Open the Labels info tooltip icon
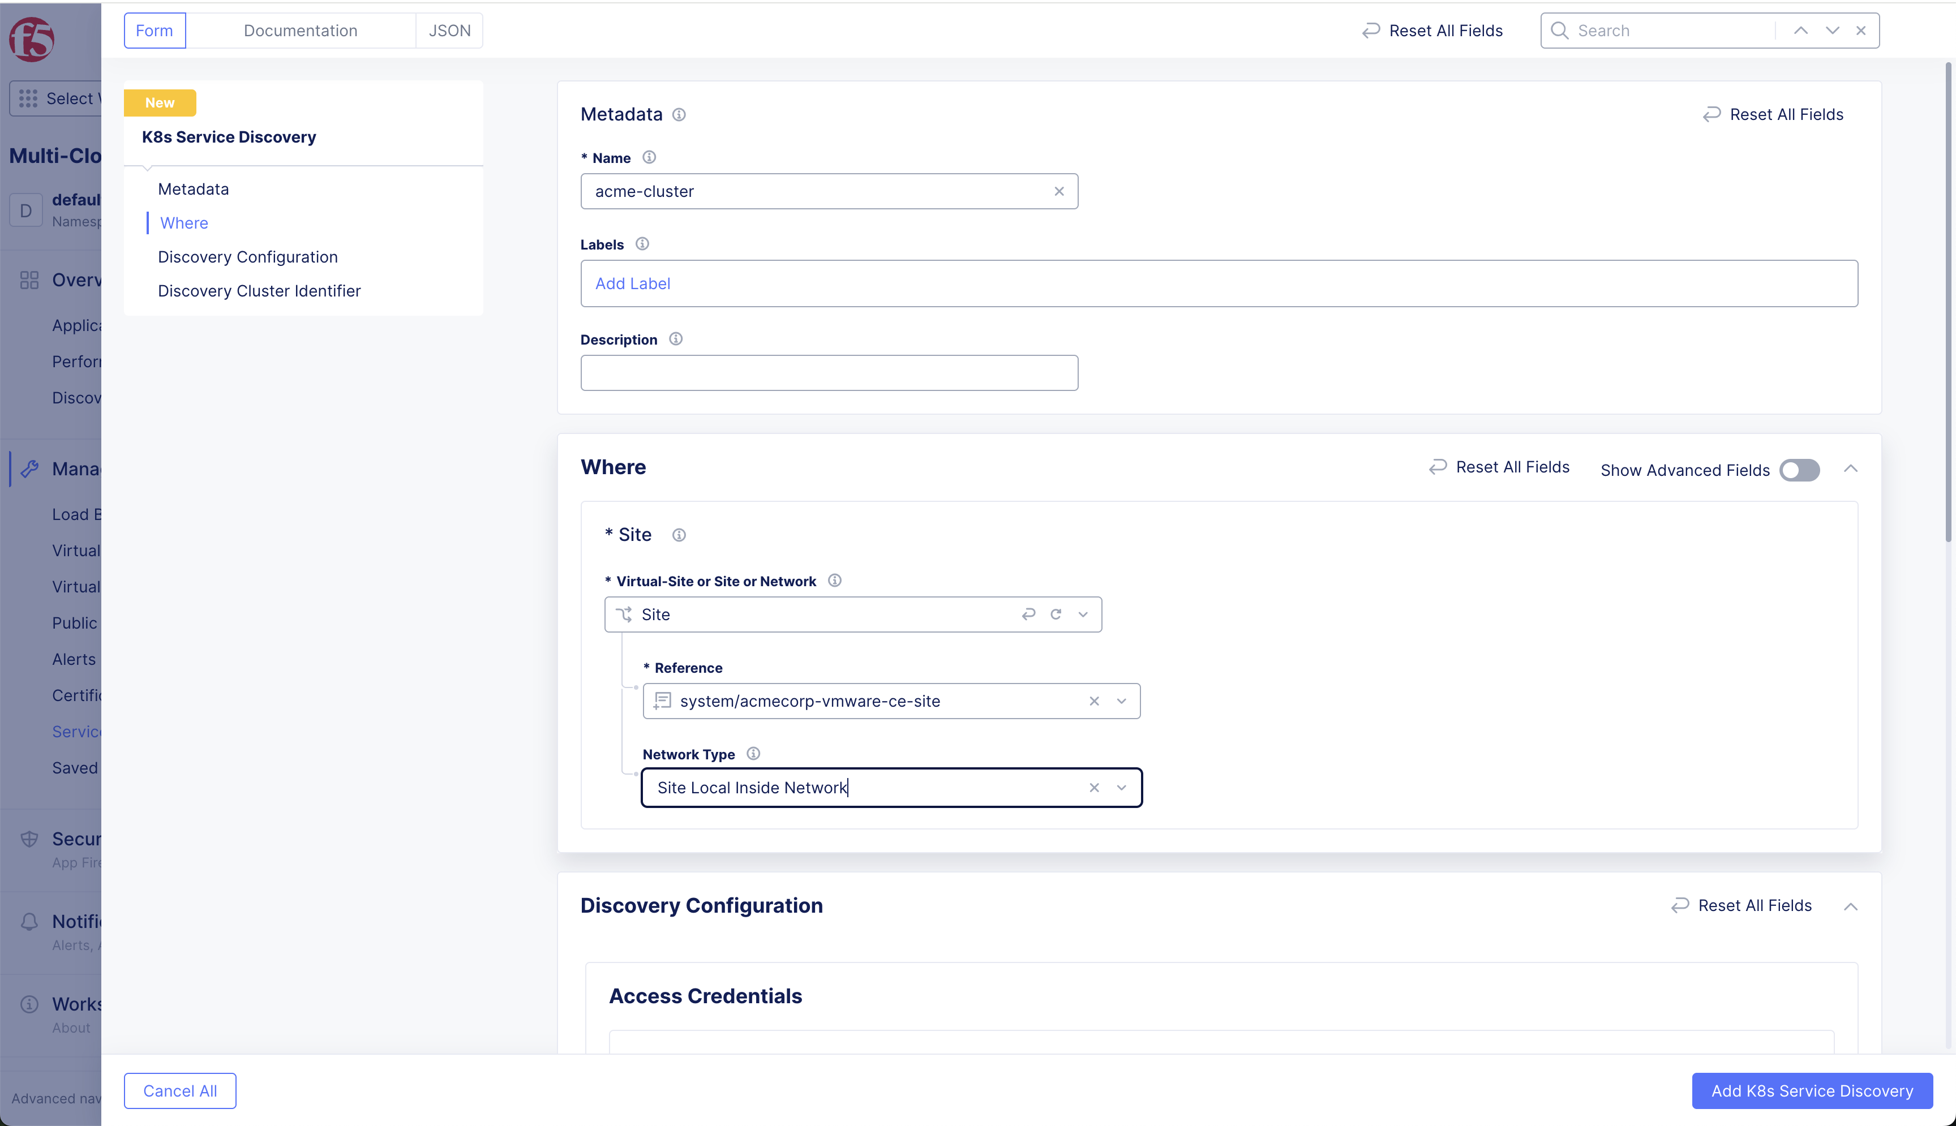The width and height of the screenshot is (1956, 1126). (642, 244)
